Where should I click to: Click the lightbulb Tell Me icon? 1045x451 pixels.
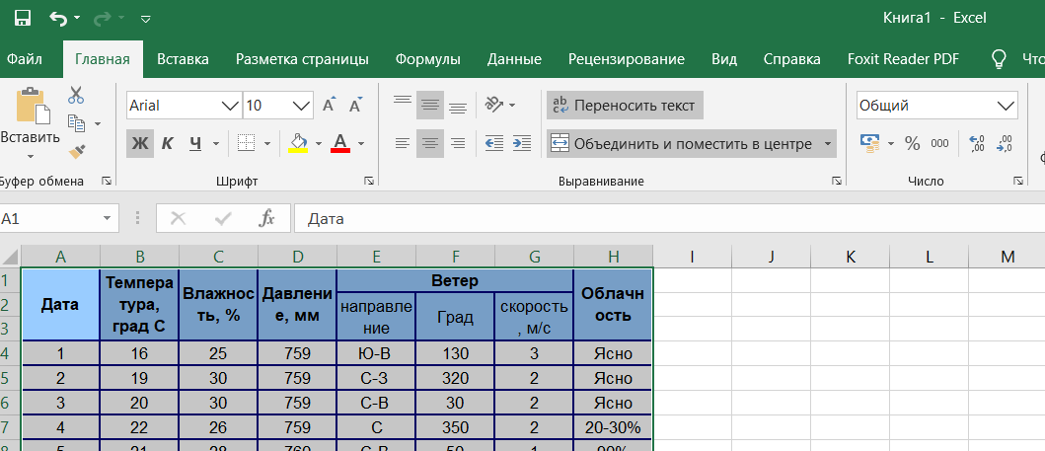[x=999, y=59]
